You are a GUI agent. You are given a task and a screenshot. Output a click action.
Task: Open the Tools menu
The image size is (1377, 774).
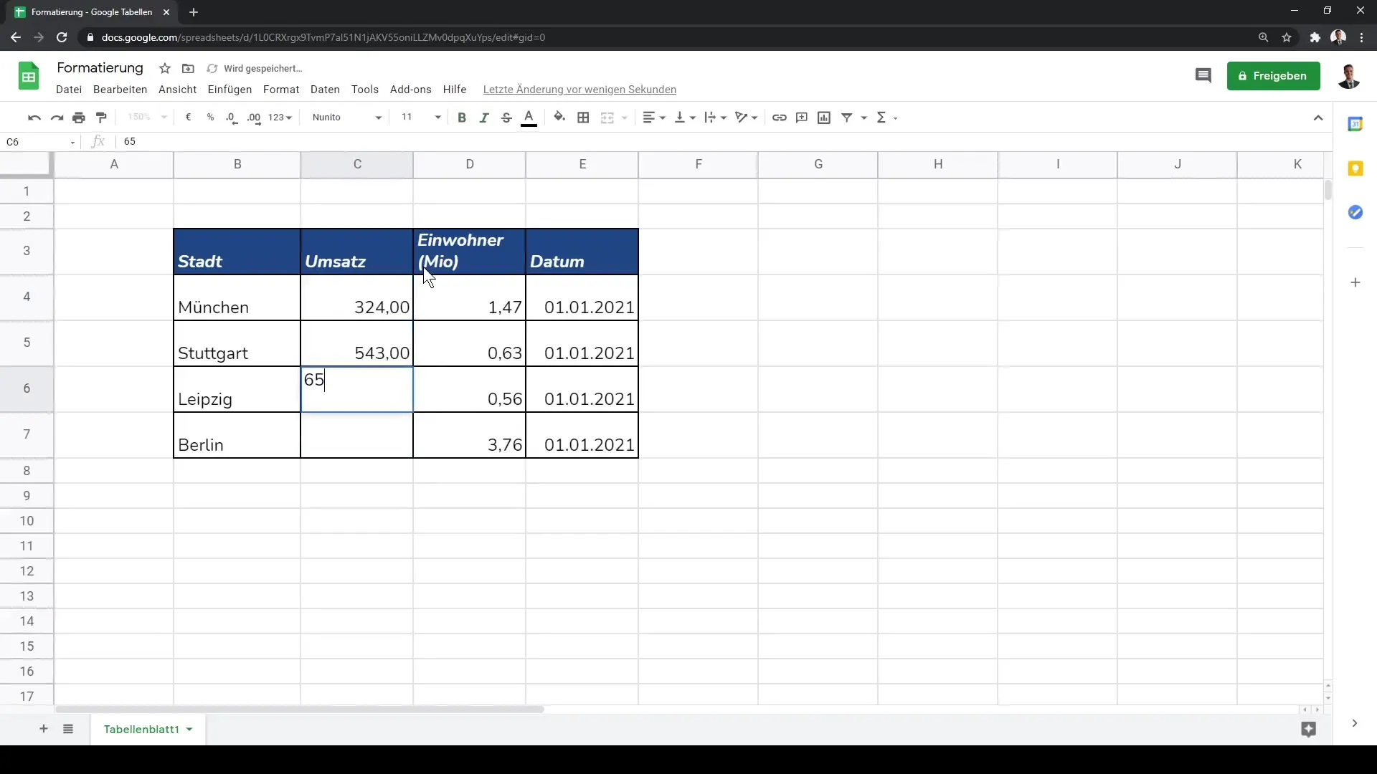point(365,90)
